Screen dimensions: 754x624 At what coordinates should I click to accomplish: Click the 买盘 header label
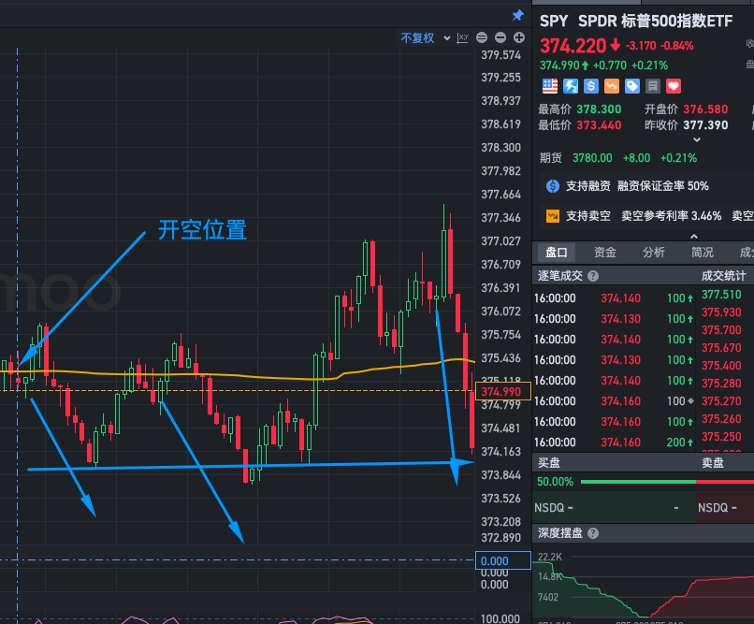549,463
